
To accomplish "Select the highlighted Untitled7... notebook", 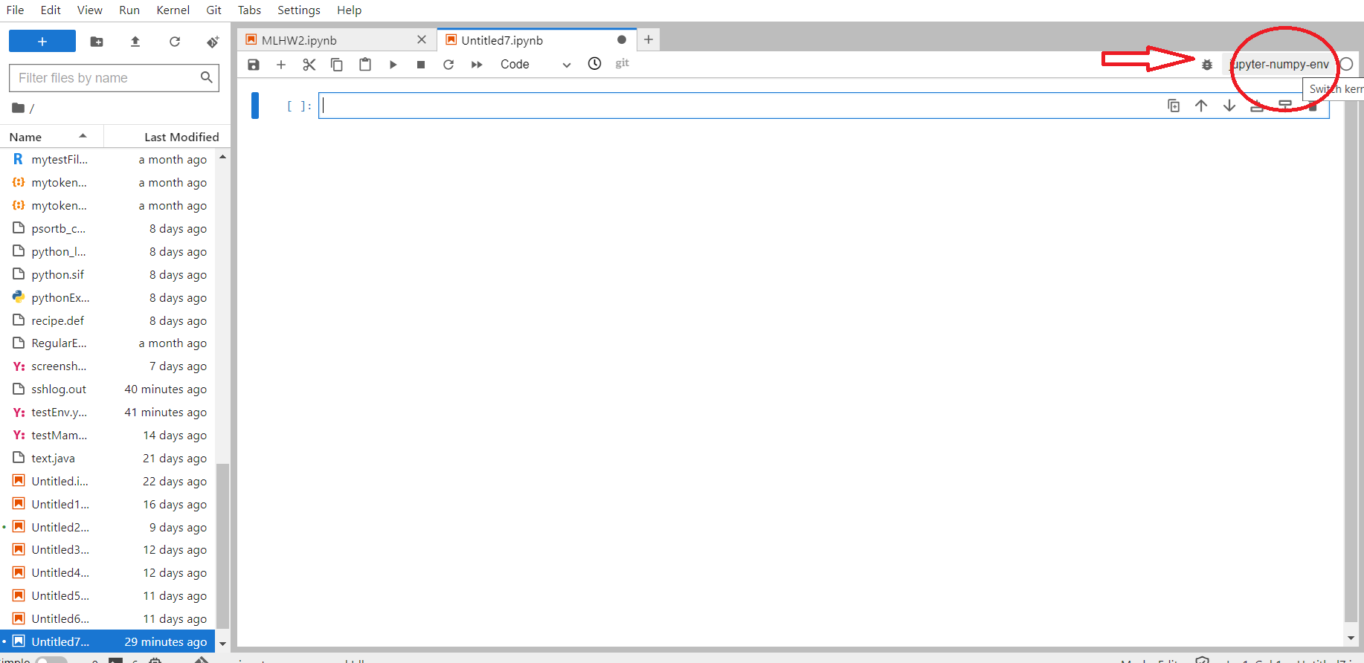I will click(x=108, y=642).
